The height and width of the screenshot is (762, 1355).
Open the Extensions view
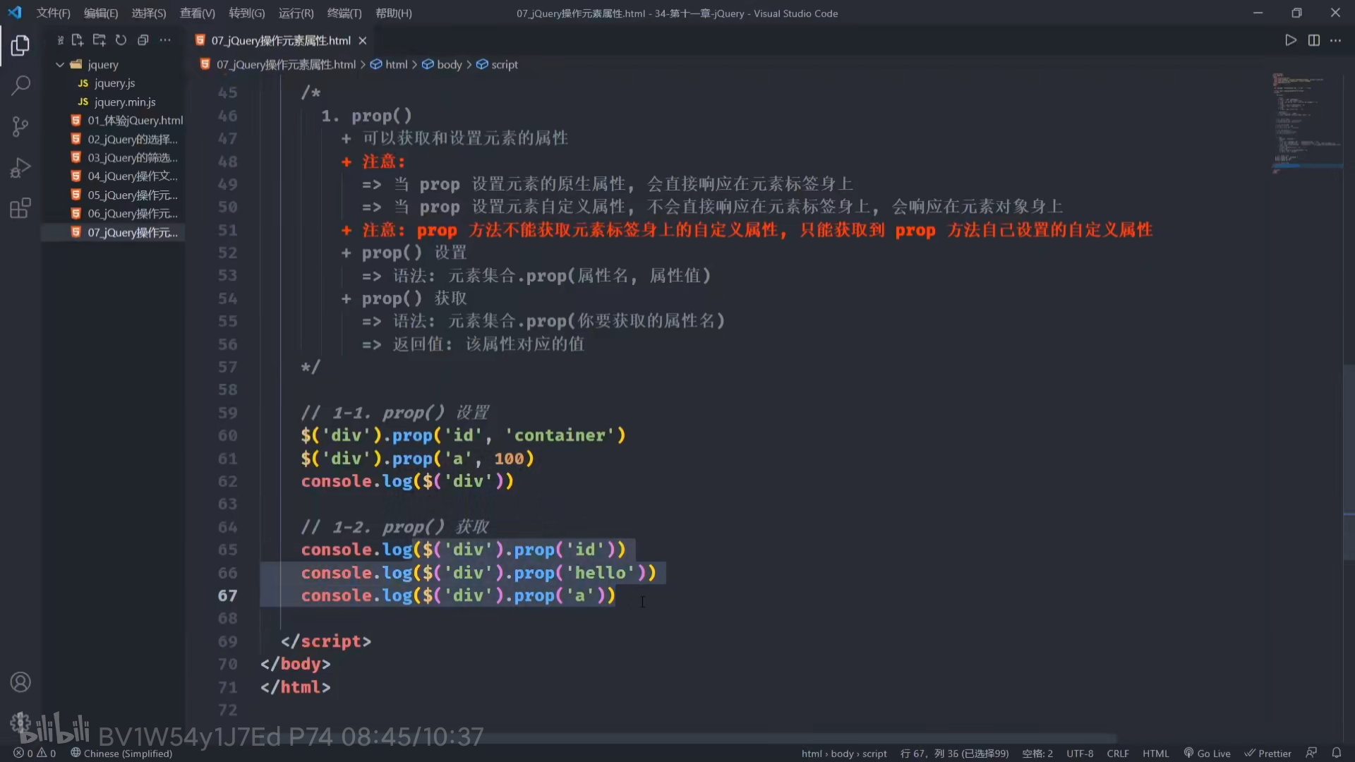(20, 208)
